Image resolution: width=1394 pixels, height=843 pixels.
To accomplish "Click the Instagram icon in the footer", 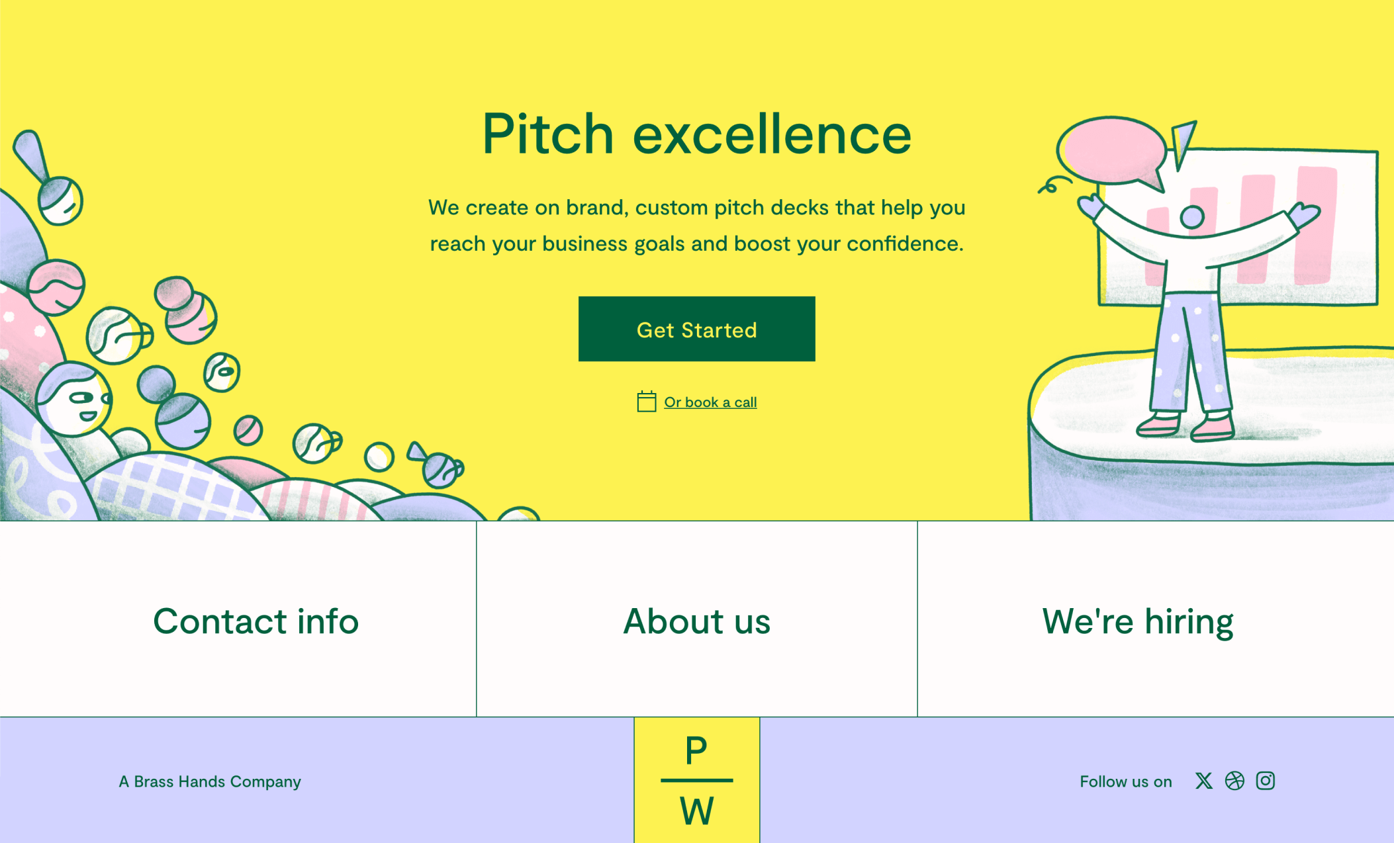I will [x=1265, y=781].
